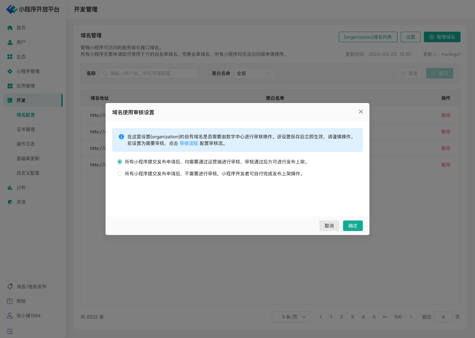Open 证书管理 in sidebar submenu
Screen dimensions: 475x338
click(x=26, y=129)
